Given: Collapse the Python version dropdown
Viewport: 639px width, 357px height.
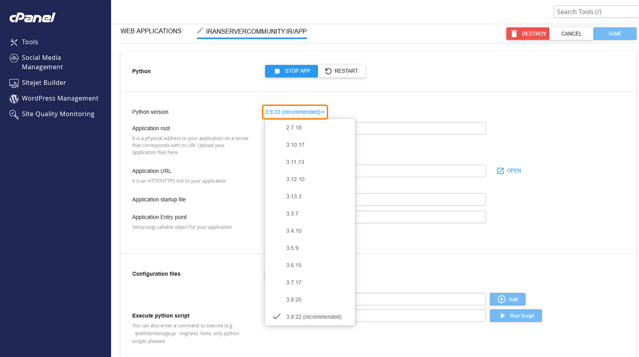Looking at the screenshot, I should (295, 112).
